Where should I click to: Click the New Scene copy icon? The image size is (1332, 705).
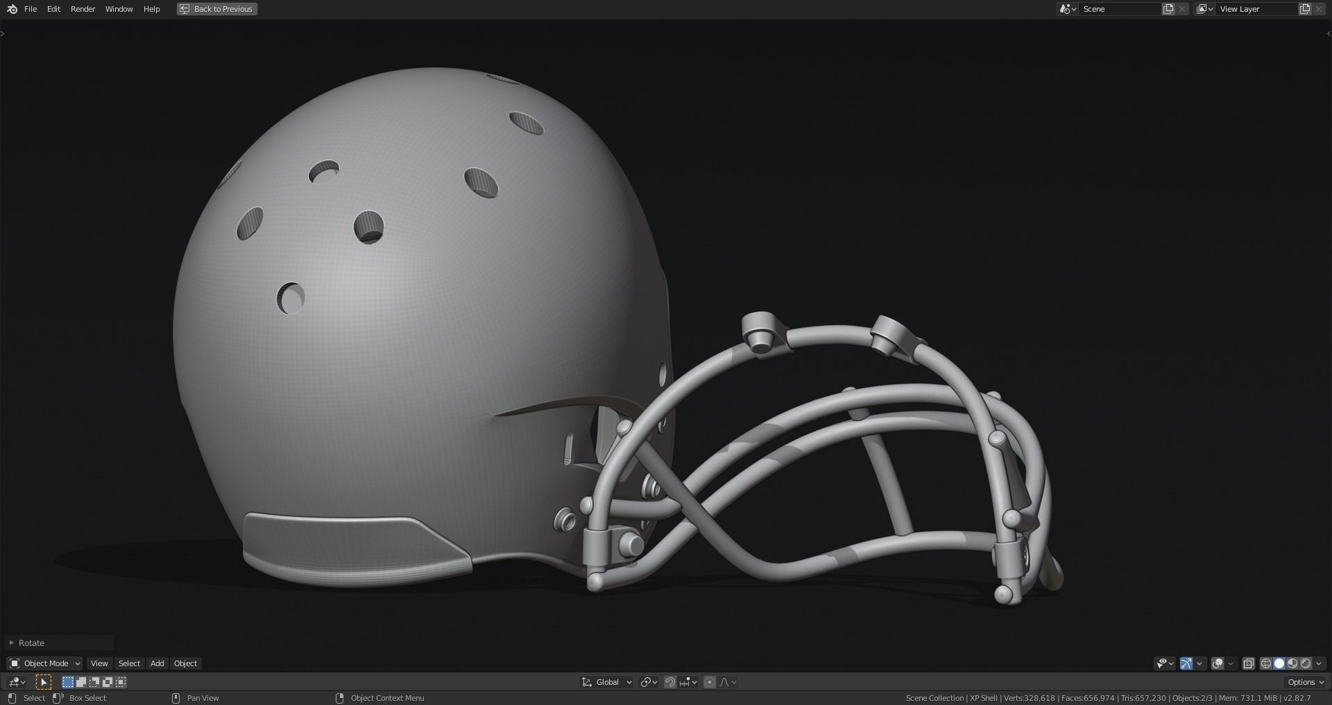[1168, 9]
